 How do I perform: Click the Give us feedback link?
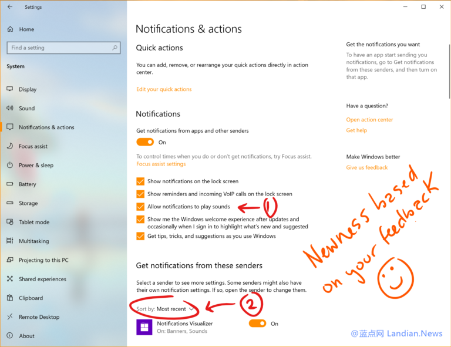367,167
